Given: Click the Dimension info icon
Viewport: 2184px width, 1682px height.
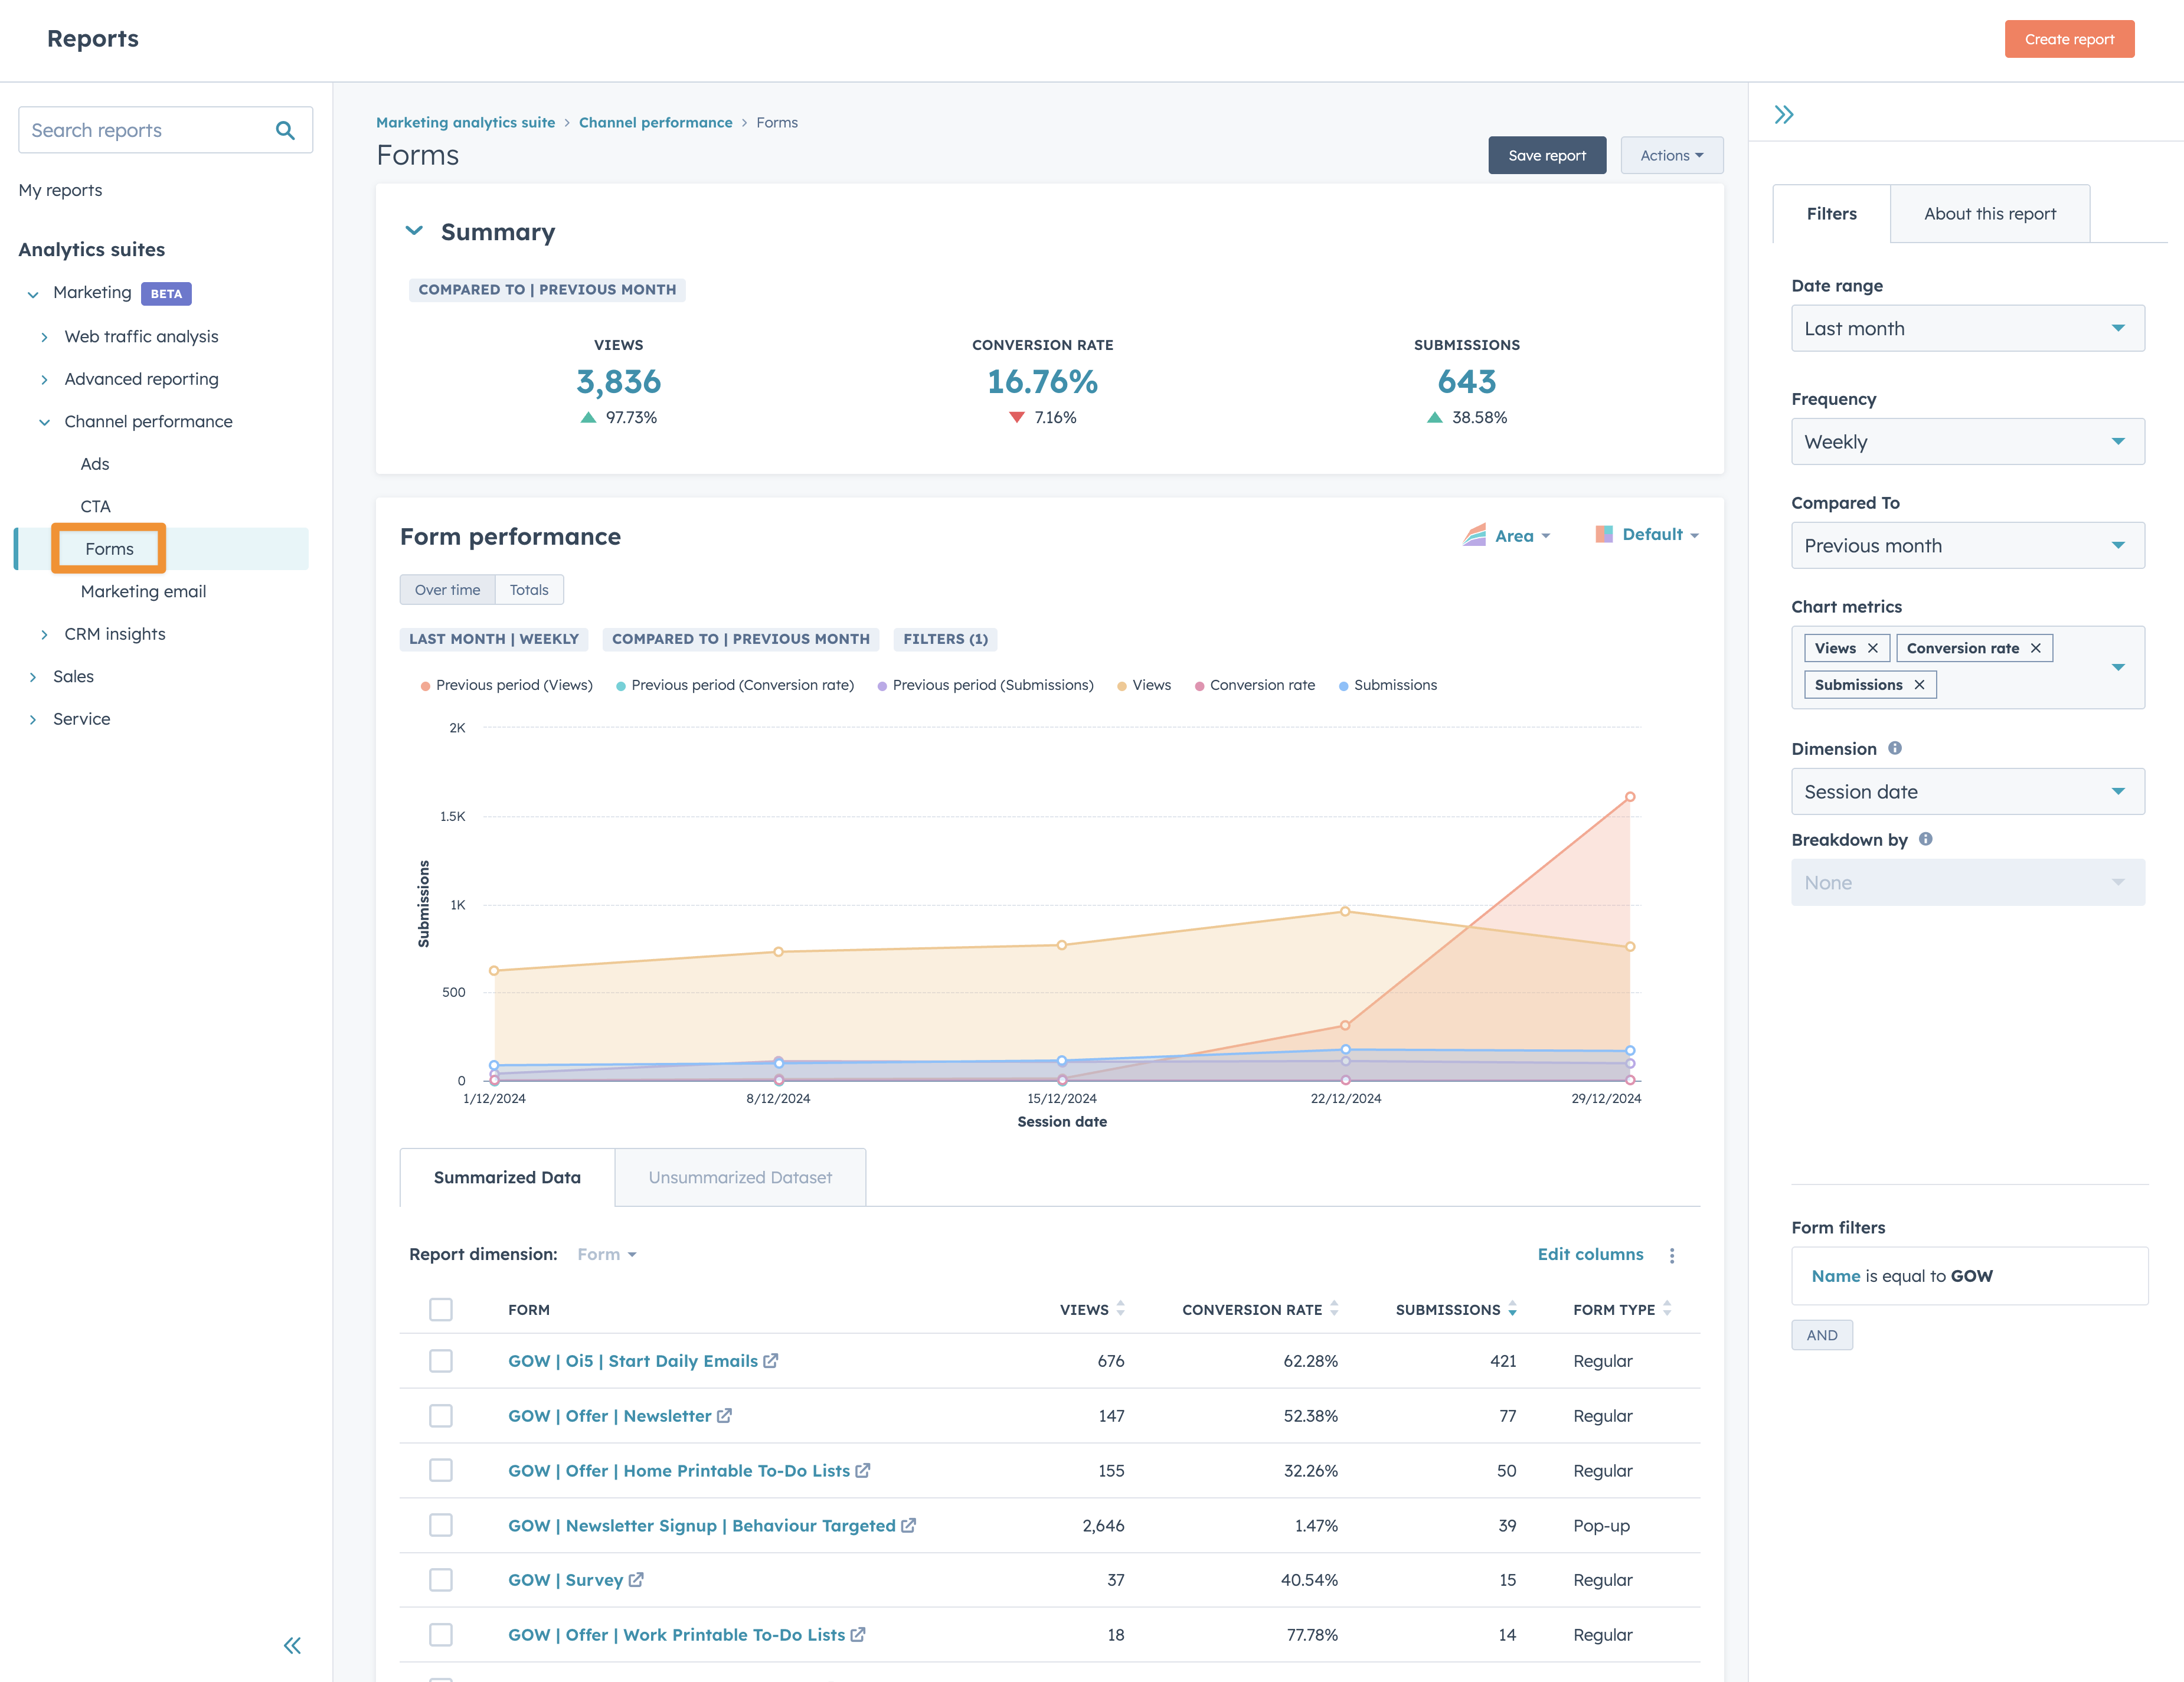Looking at the screenshot, I should [1895, 748].
